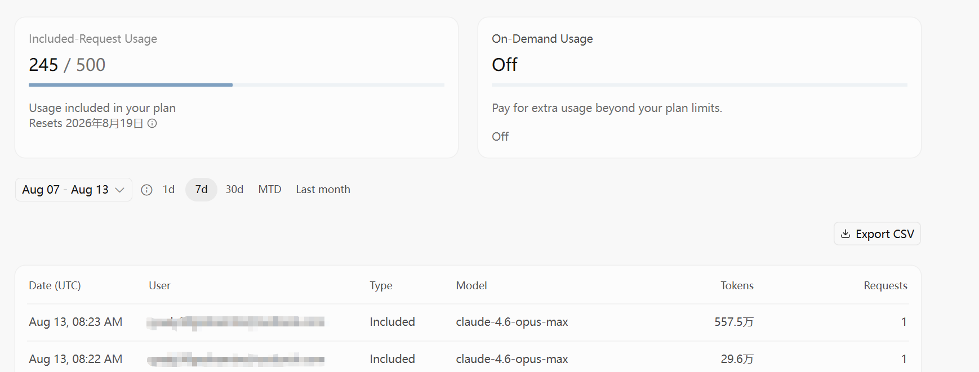Click the 245 / 500 usage count
Viewport: 979px width, 372px height.
click(67, 65)
